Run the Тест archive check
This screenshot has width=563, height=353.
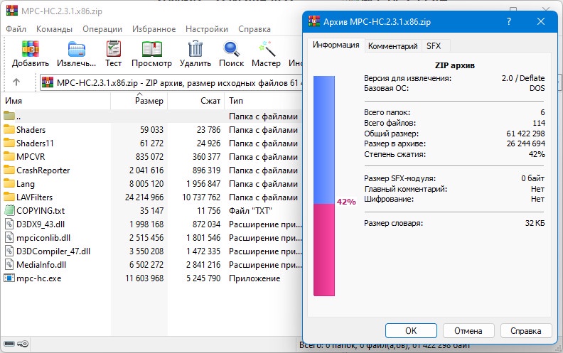(114, 49)
